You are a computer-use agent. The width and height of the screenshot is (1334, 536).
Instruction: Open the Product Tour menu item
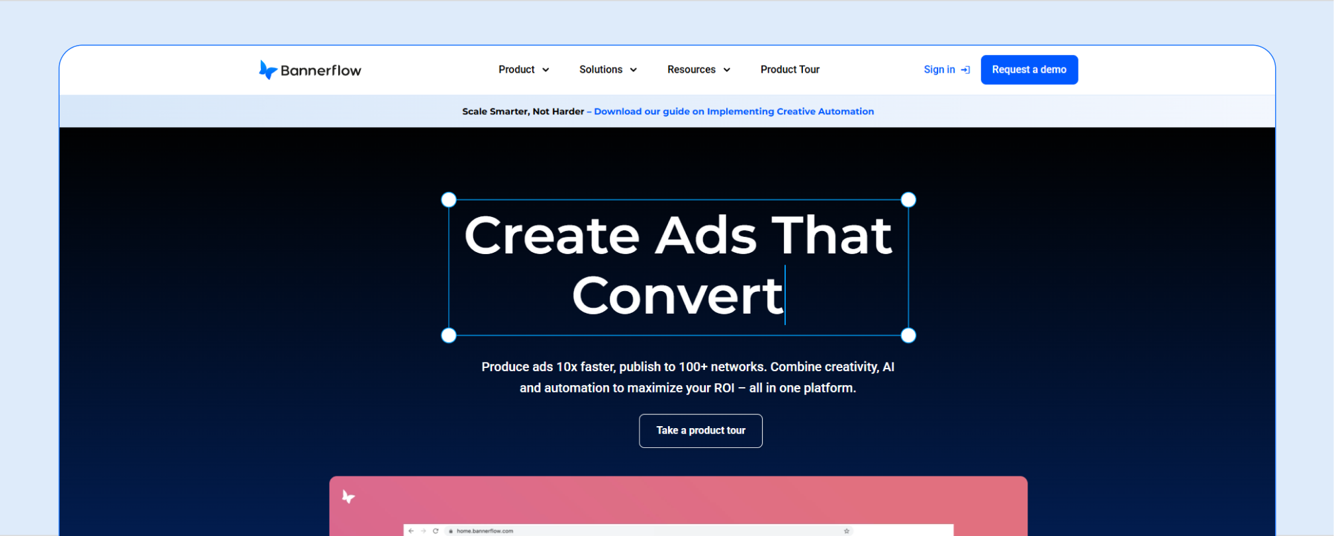[x=790, y=69]
